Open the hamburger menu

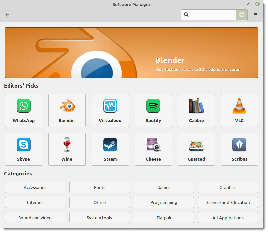256,15
